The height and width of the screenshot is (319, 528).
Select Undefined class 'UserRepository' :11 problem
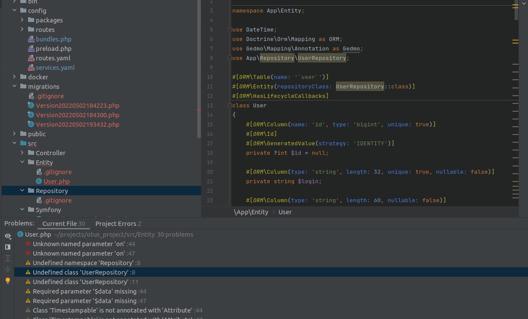(271, 282)
